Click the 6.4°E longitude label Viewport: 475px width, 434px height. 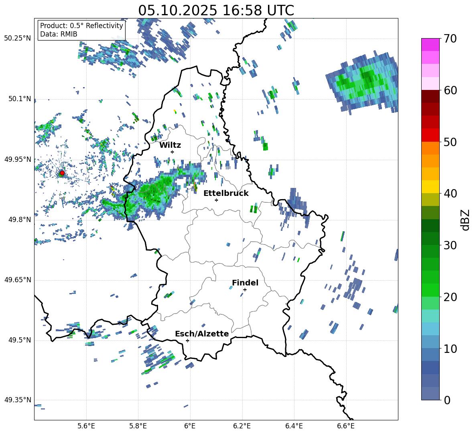pos(294,426)
